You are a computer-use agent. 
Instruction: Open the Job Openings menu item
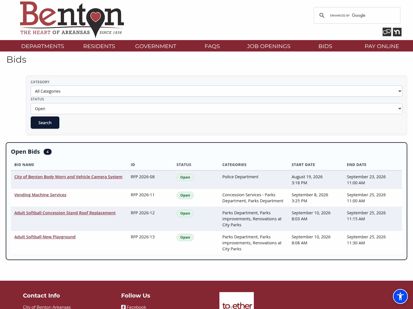(x=269, y=46)
